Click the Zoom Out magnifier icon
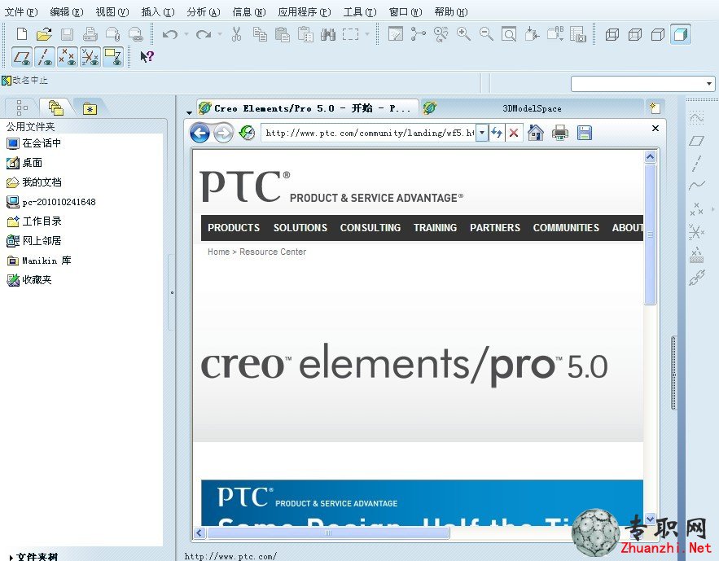Viewport: 719px width, 561px height. click(x=486, y=34)
